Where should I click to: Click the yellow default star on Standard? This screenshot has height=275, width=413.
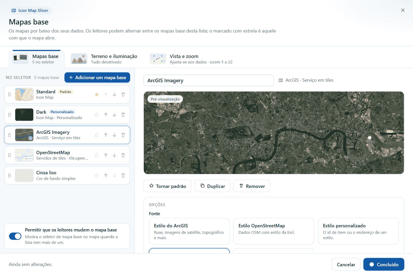(97, 95)
